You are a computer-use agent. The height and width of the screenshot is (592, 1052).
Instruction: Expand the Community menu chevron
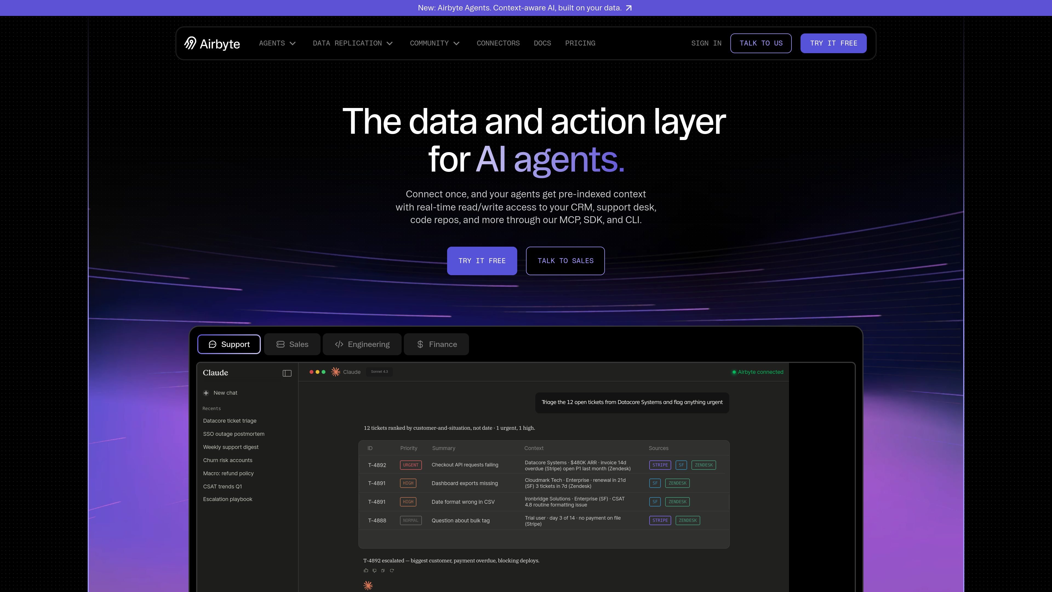point(457,43)
